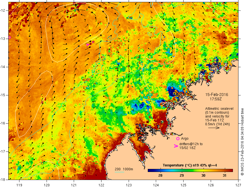Click the velocity scale arrow in legend

(214, 128)
